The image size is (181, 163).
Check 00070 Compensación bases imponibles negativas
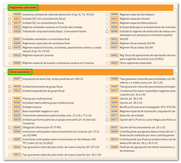tap(107, 91)
